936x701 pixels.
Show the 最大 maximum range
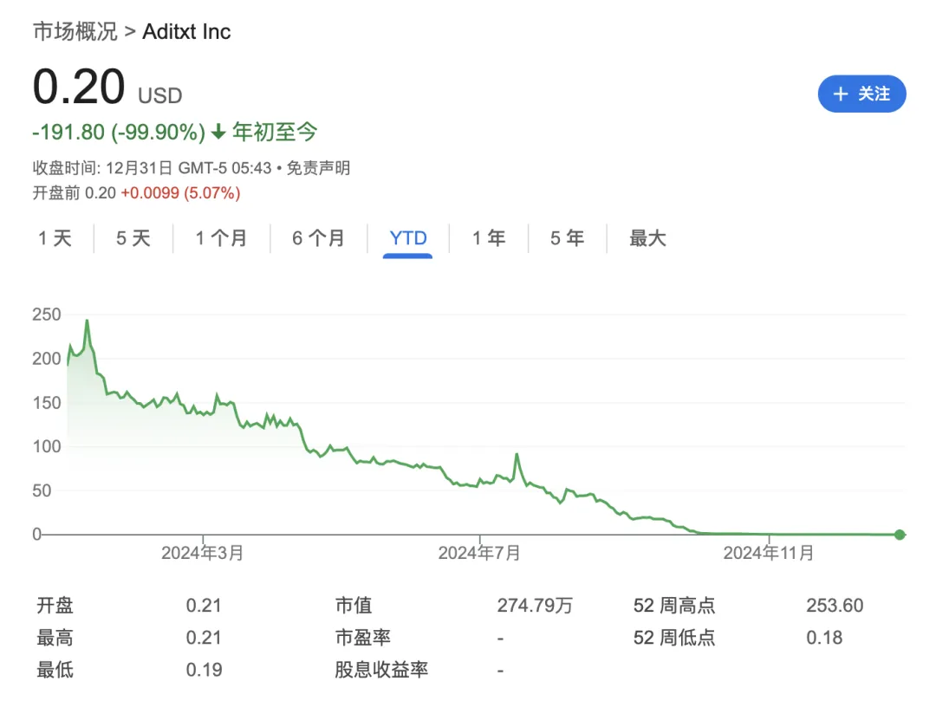(647, 238)
